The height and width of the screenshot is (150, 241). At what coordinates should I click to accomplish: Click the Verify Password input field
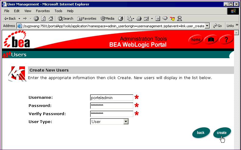tap(112, 114)
